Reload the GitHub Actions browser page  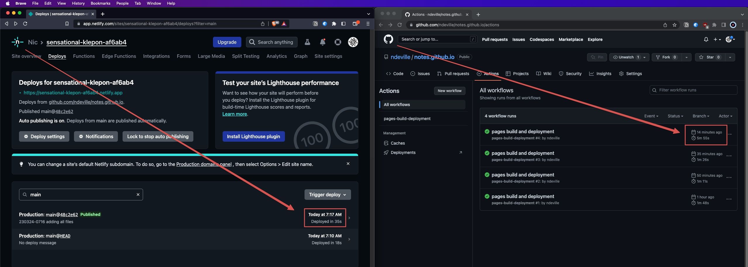pyautogui.click(x=400, y=25)
